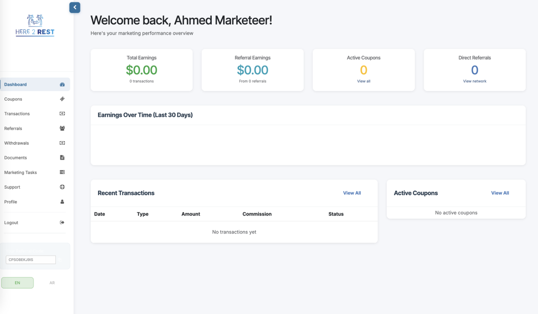Collapse the sidebar with the chevron button
Screen dimensions: 538x314
pos(75,7)
